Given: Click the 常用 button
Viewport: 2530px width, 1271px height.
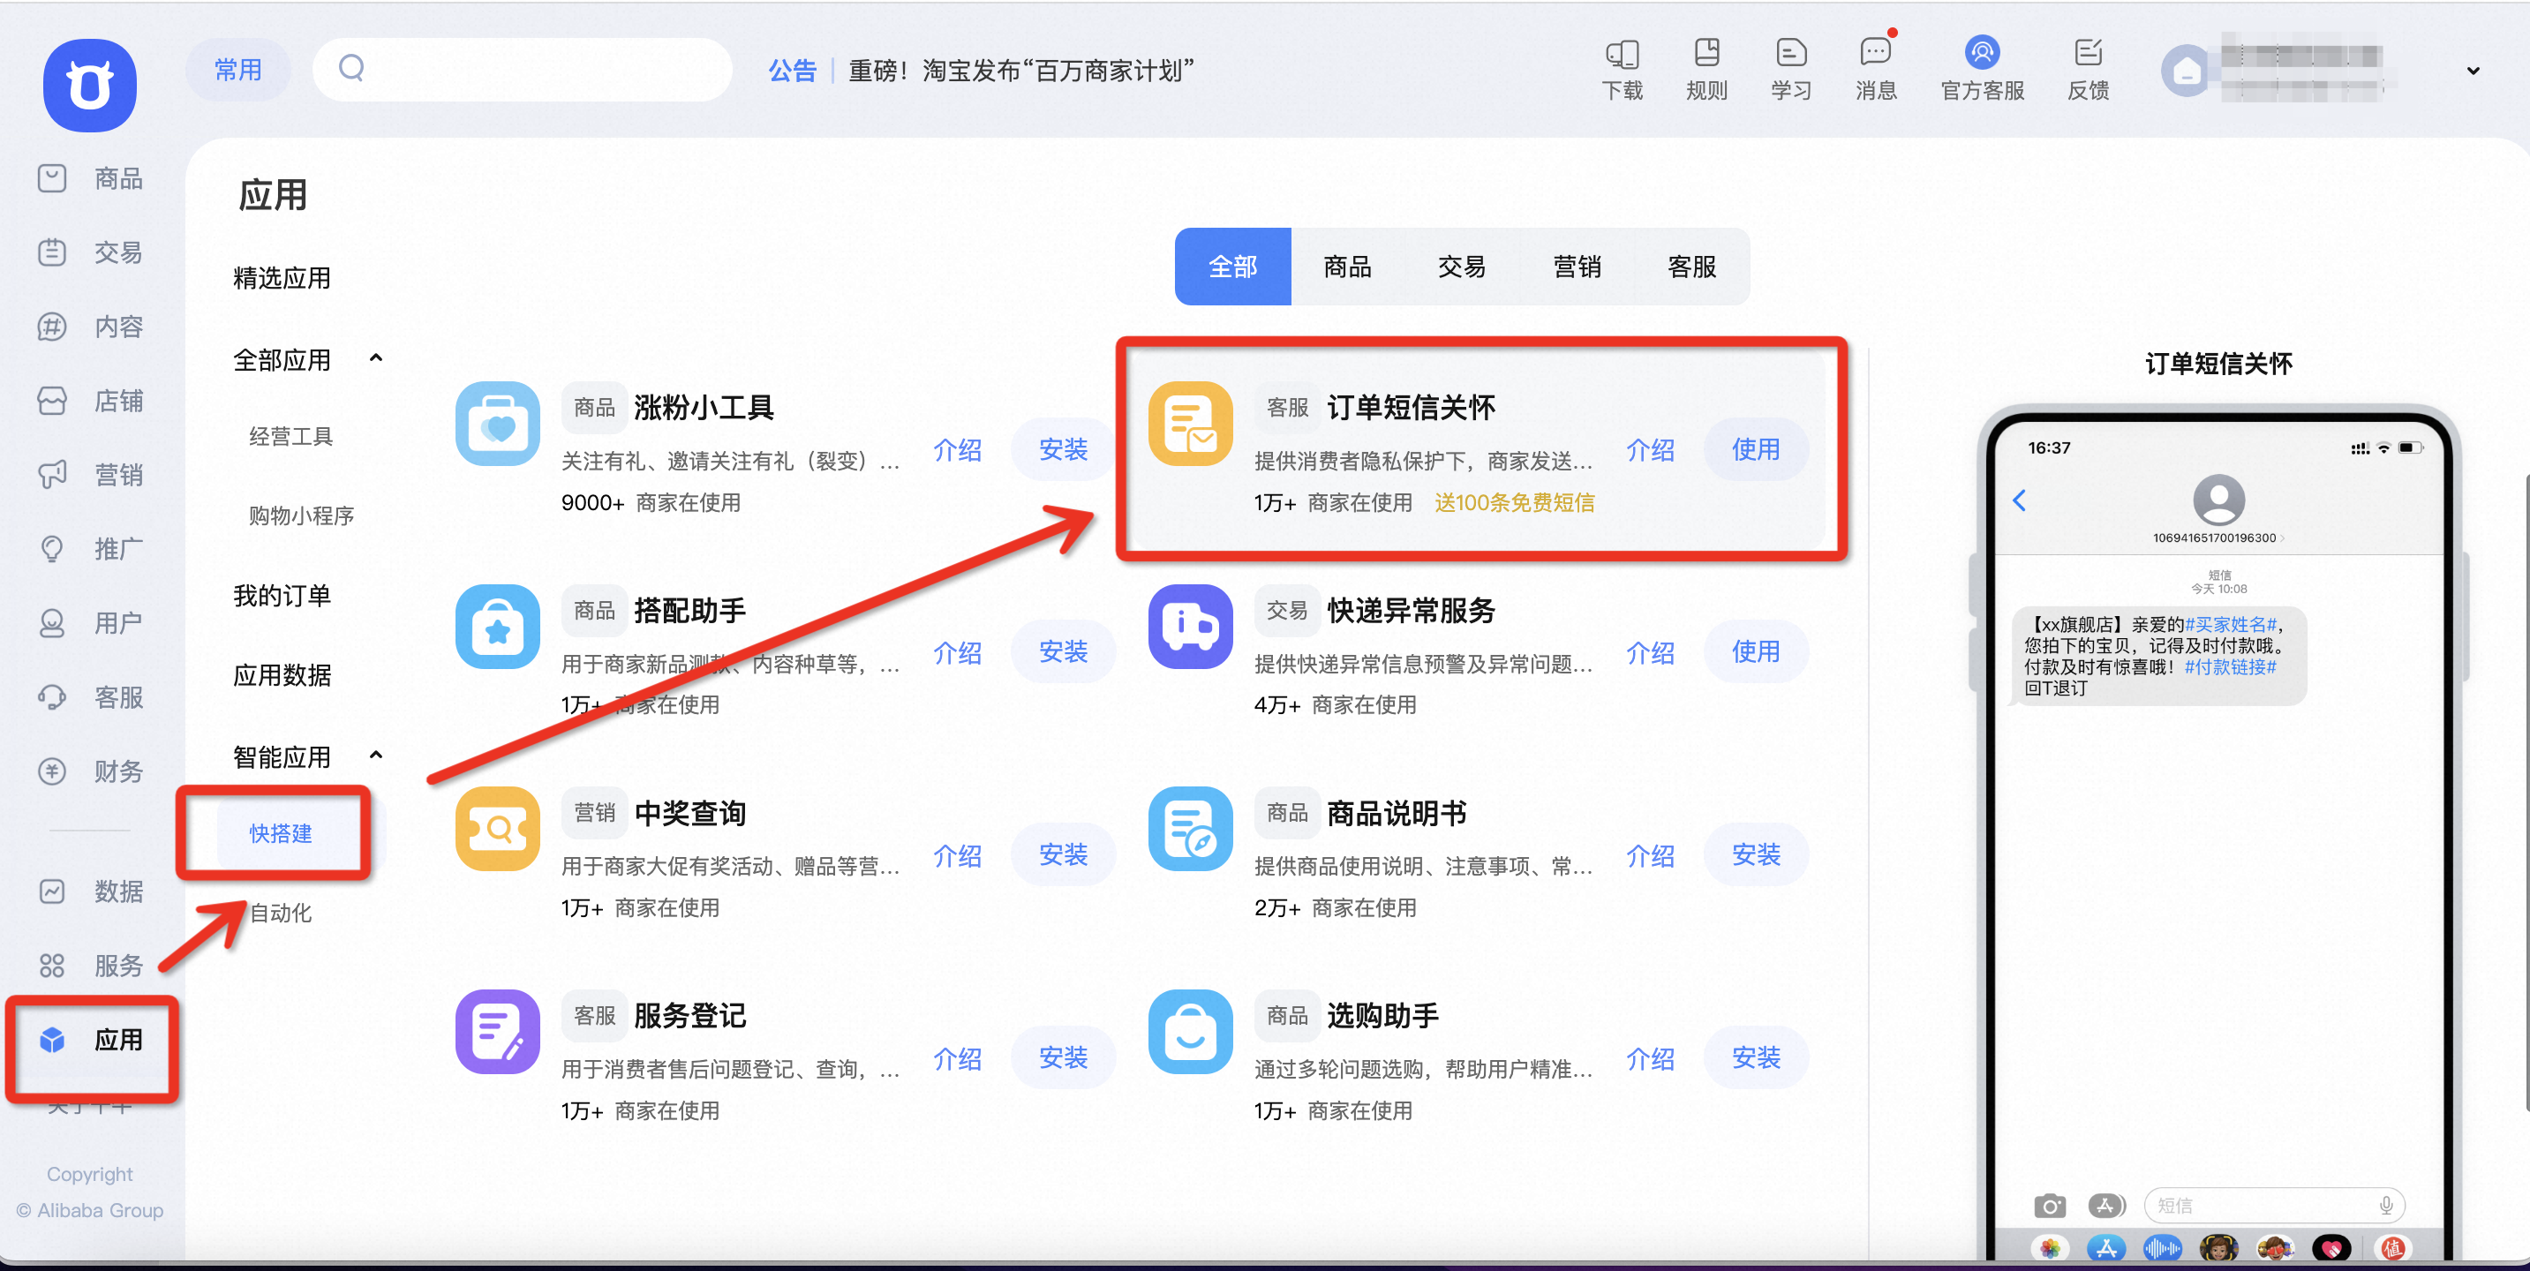Looking at the screenshot, I should pyautogui.click(x=238, y=70).
